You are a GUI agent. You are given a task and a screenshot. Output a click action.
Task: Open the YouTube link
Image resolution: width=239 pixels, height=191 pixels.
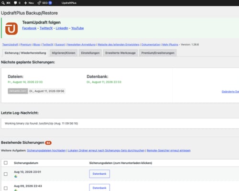[x=77, y=28]
